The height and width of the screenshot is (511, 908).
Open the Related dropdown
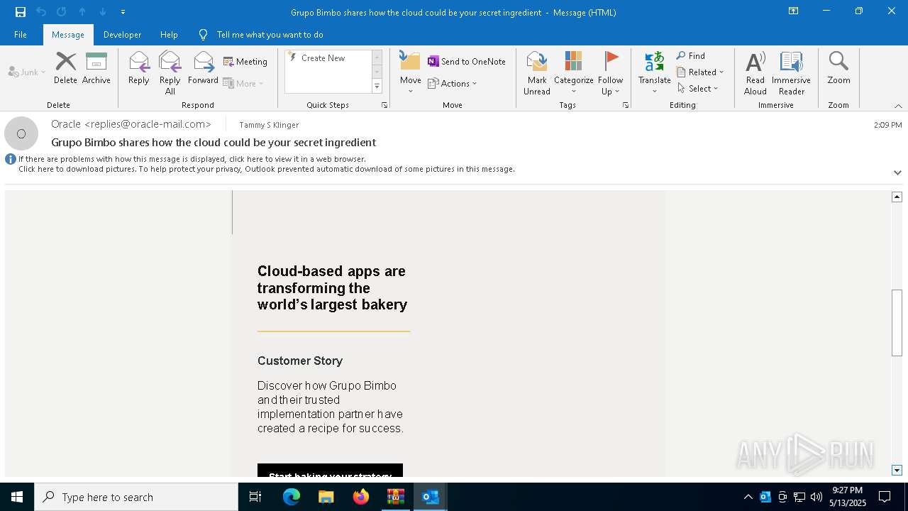point(700,72)
